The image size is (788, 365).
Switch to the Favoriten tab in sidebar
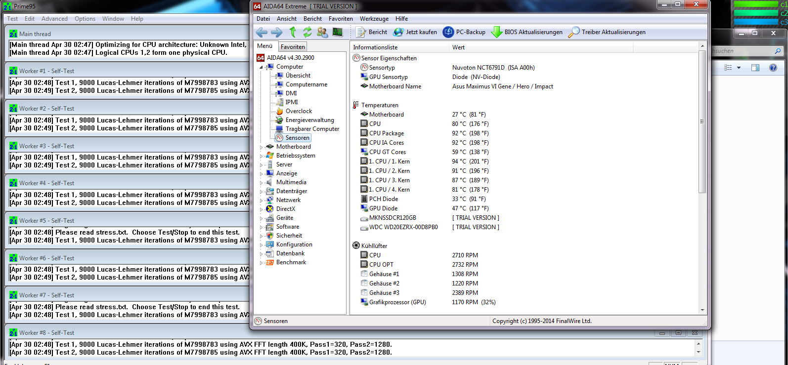pos(293,46)
